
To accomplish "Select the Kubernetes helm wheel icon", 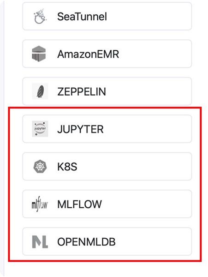I will click(40, 166).
